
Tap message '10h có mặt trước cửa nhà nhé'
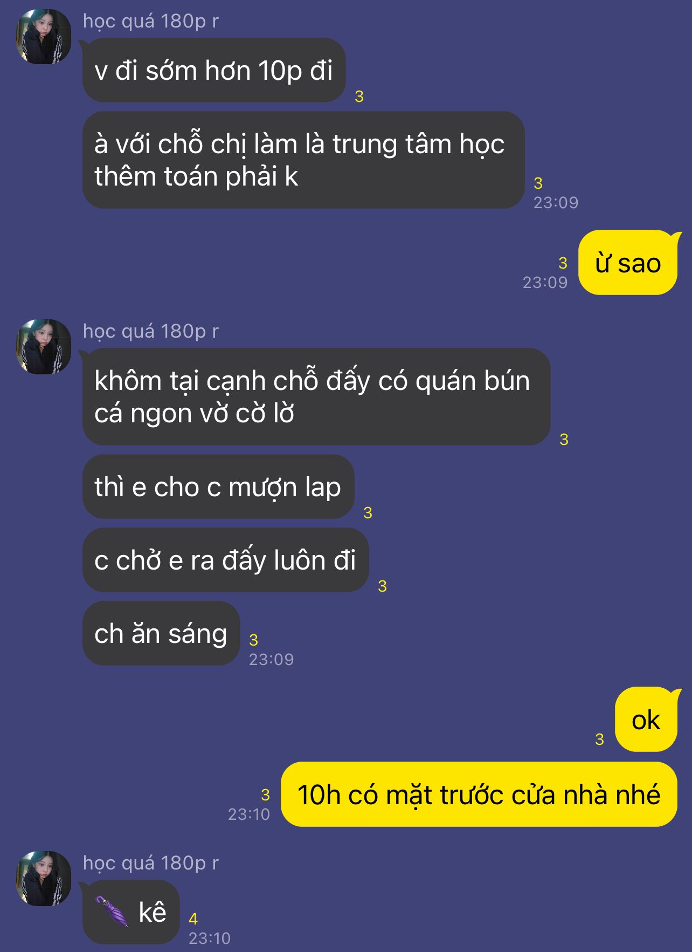tap(479, 794)
